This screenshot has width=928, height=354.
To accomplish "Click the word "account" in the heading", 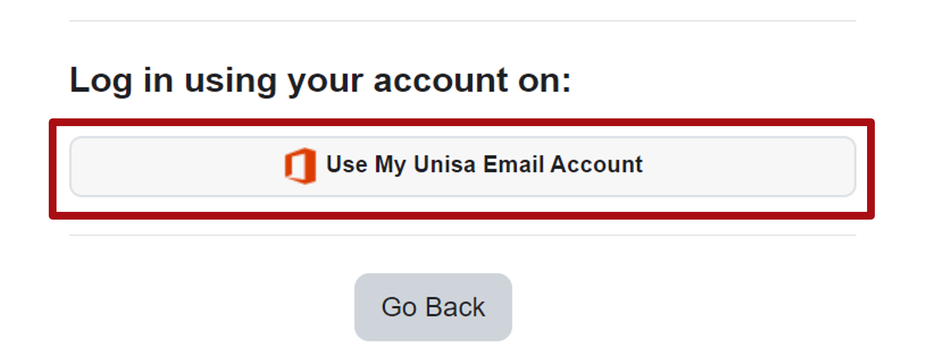I will click(x=441, y=81).
